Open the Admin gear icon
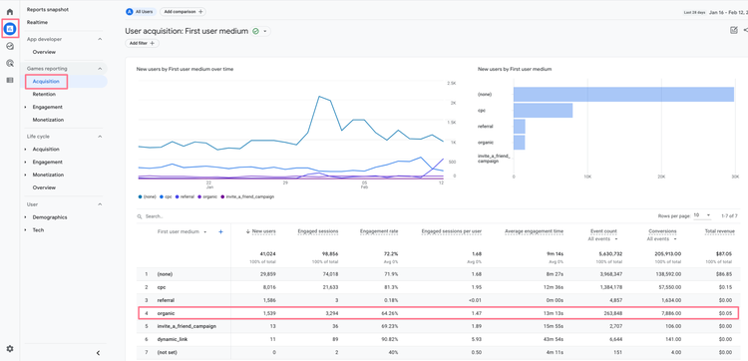 (x=10, y=349)
